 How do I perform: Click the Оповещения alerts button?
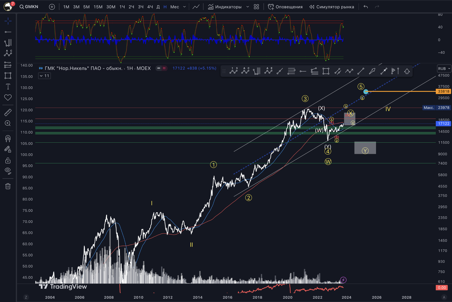pos(285,7)
